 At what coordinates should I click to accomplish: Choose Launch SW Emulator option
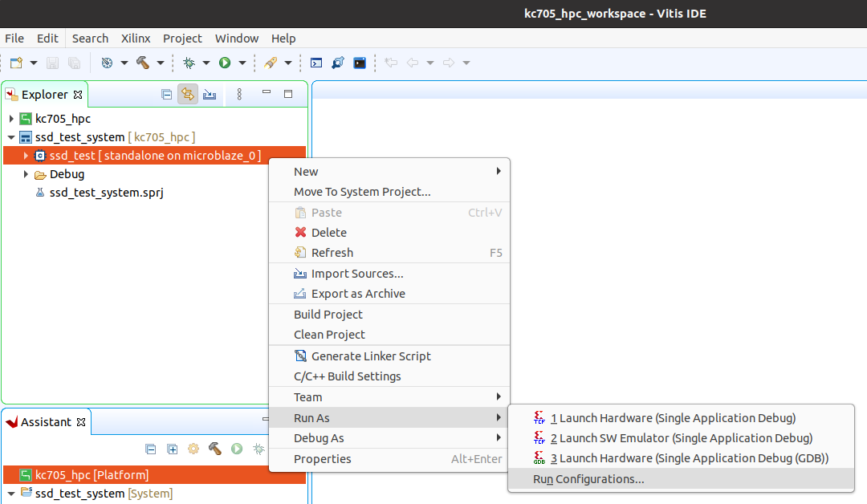(681, 438)
